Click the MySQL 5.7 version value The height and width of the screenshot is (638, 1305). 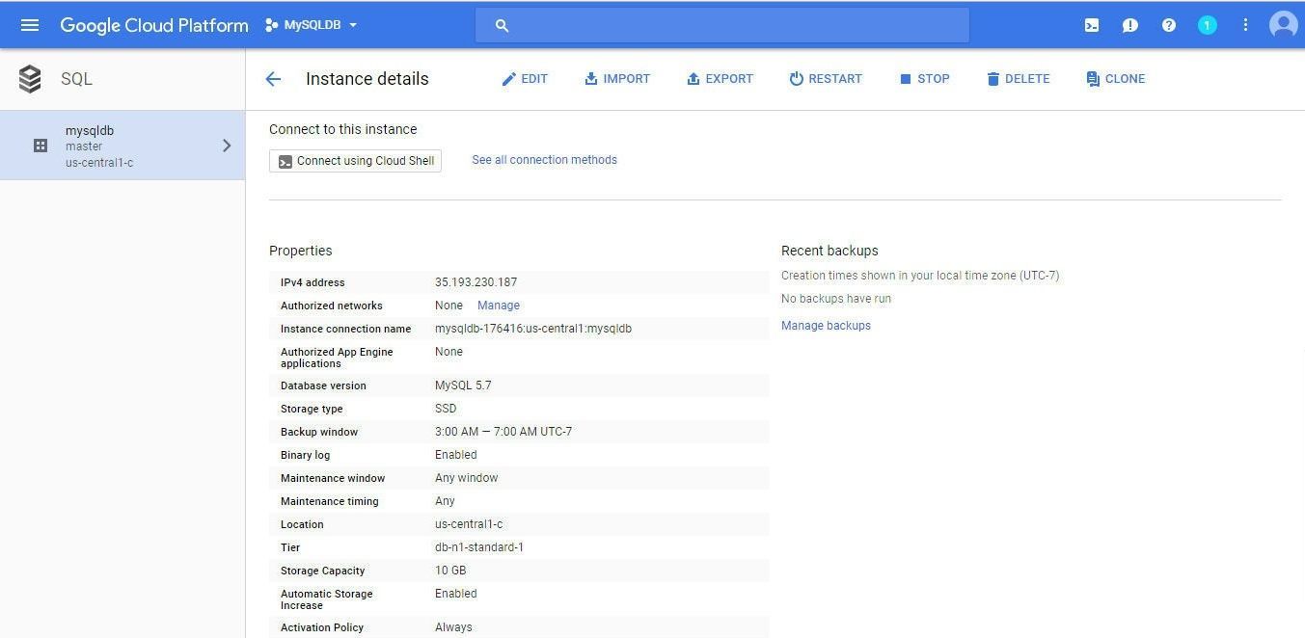click(x=463, y=385)
